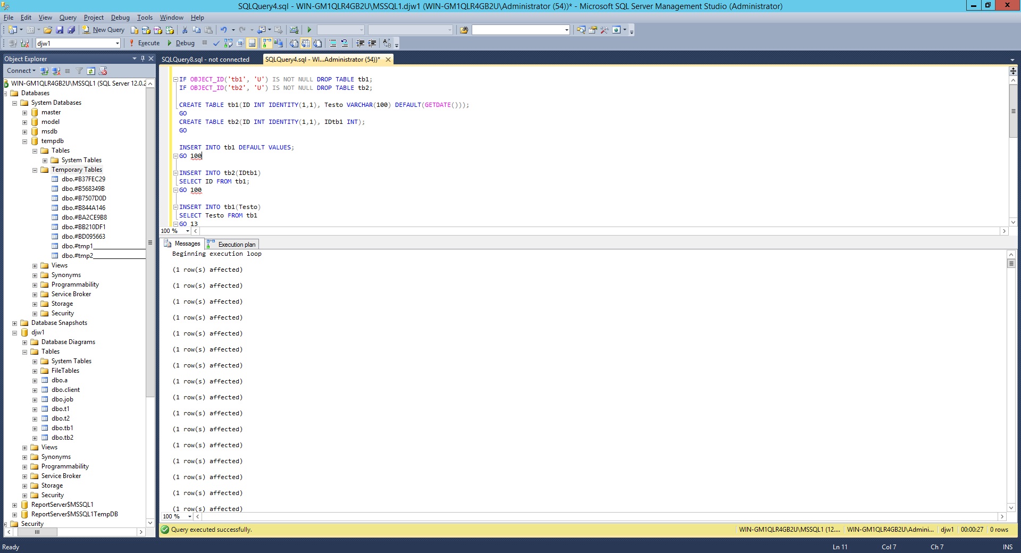The width and height of the screenshot is (1021, 553).
Task: Switch to SQLQuery8.sql tab
Action: [205, 60]
